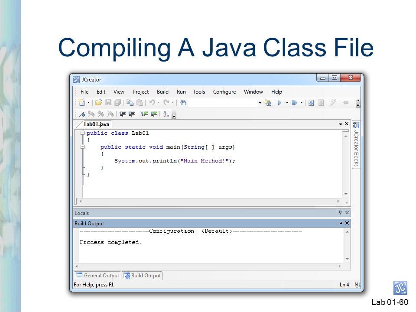The height and width of the screenshot is (312, 416).
Task: Click the editor horizontal scrollbar left arrow
Action: pyautogui.click(x=81, y=201)
